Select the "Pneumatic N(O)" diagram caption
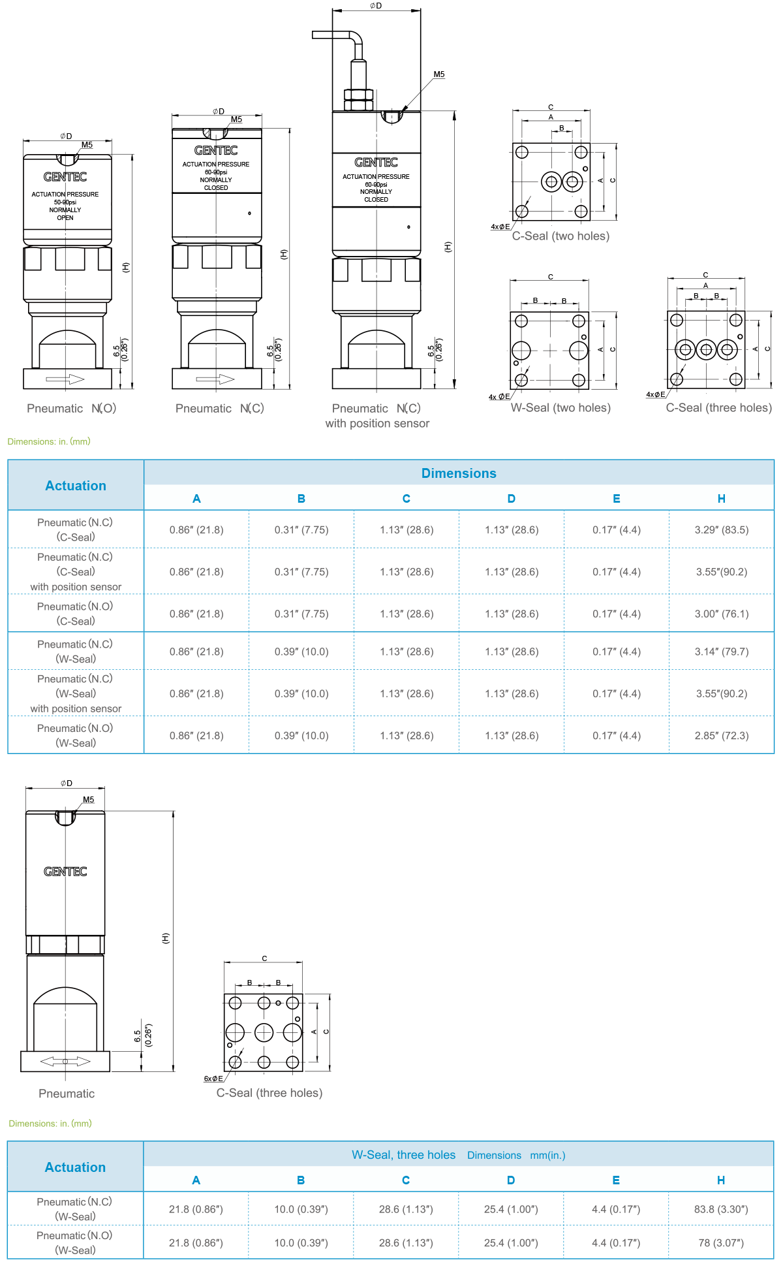Viewport: 783px width, 1262px height. click(71, 409)
